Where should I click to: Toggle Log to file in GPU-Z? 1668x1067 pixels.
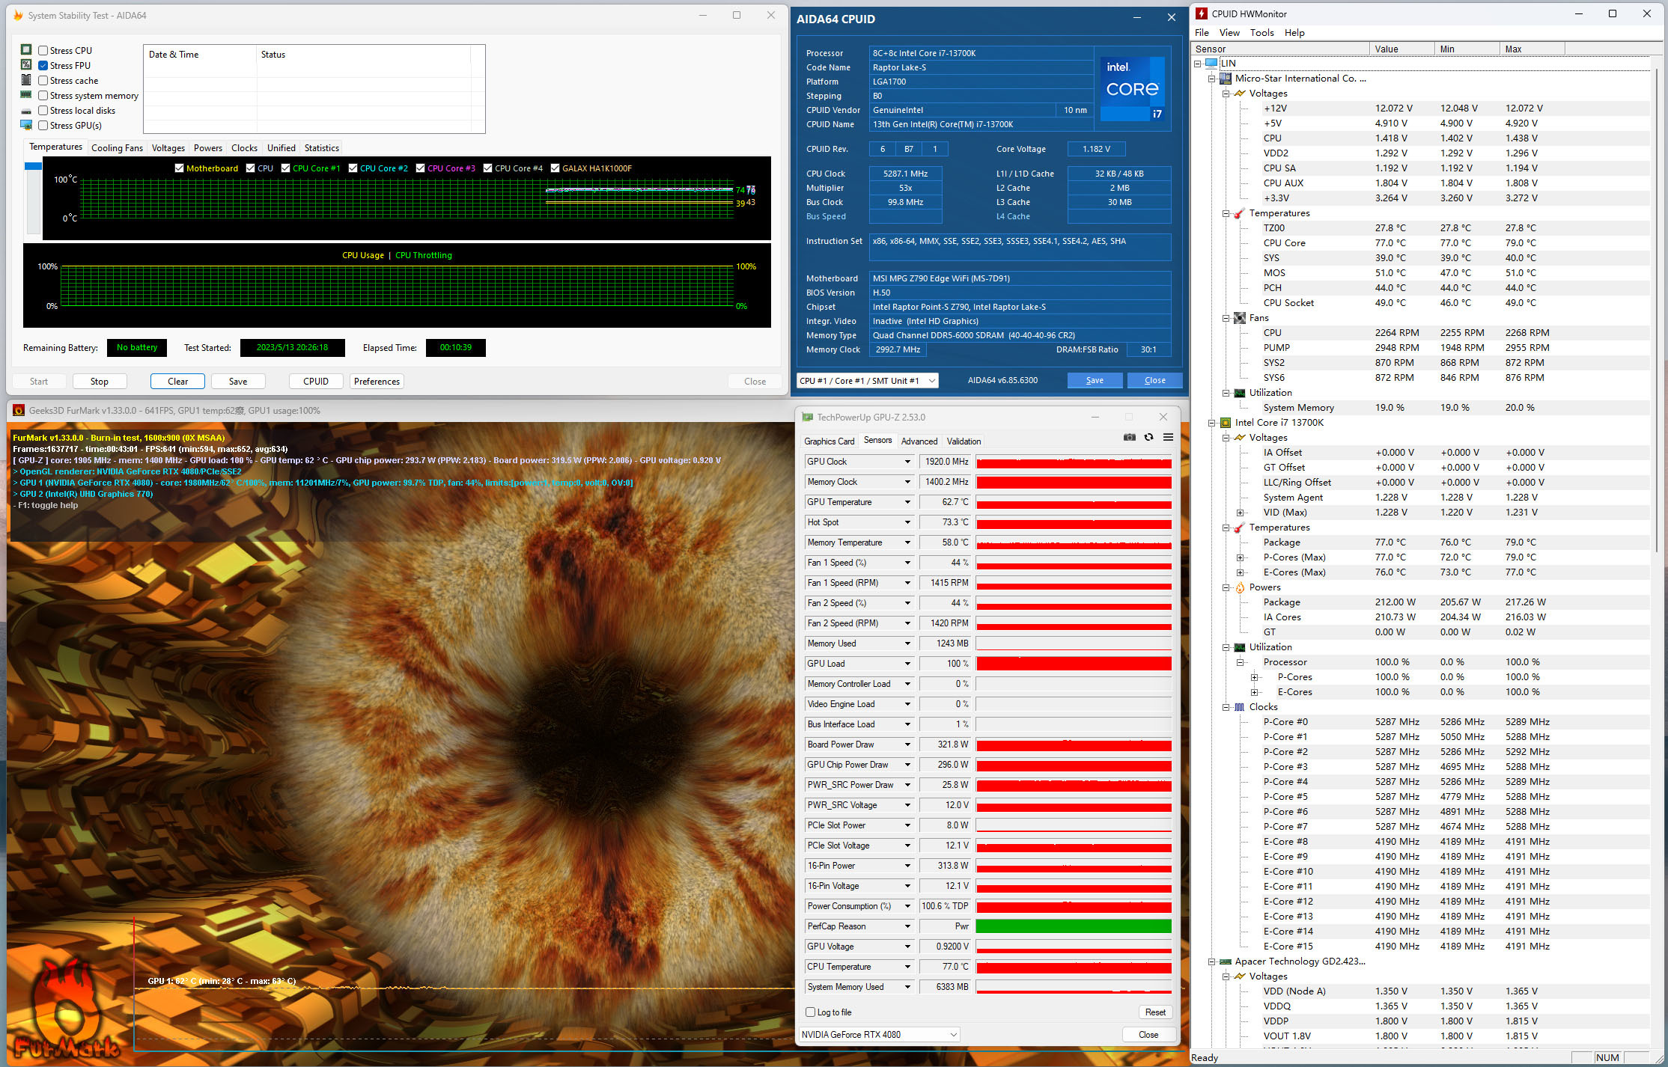[810, 1012]
